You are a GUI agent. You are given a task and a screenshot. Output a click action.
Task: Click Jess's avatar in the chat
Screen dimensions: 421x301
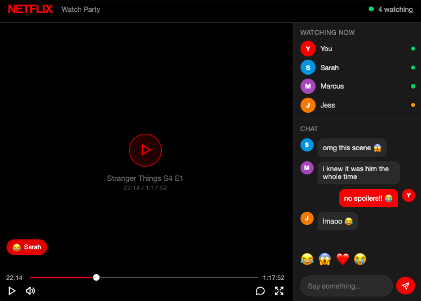(x=307, y=218)
